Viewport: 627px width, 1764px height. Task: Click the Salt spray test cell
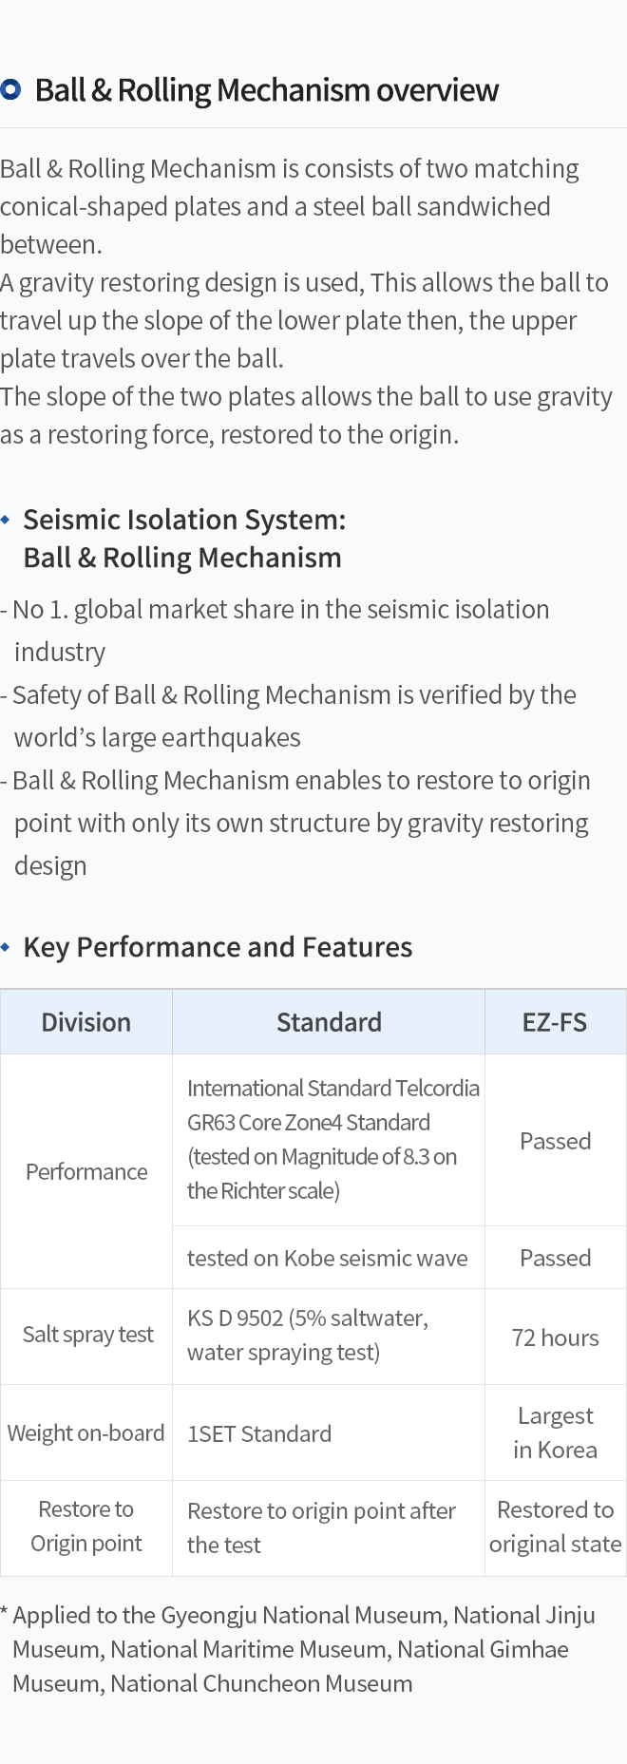tap(86, 1337)
